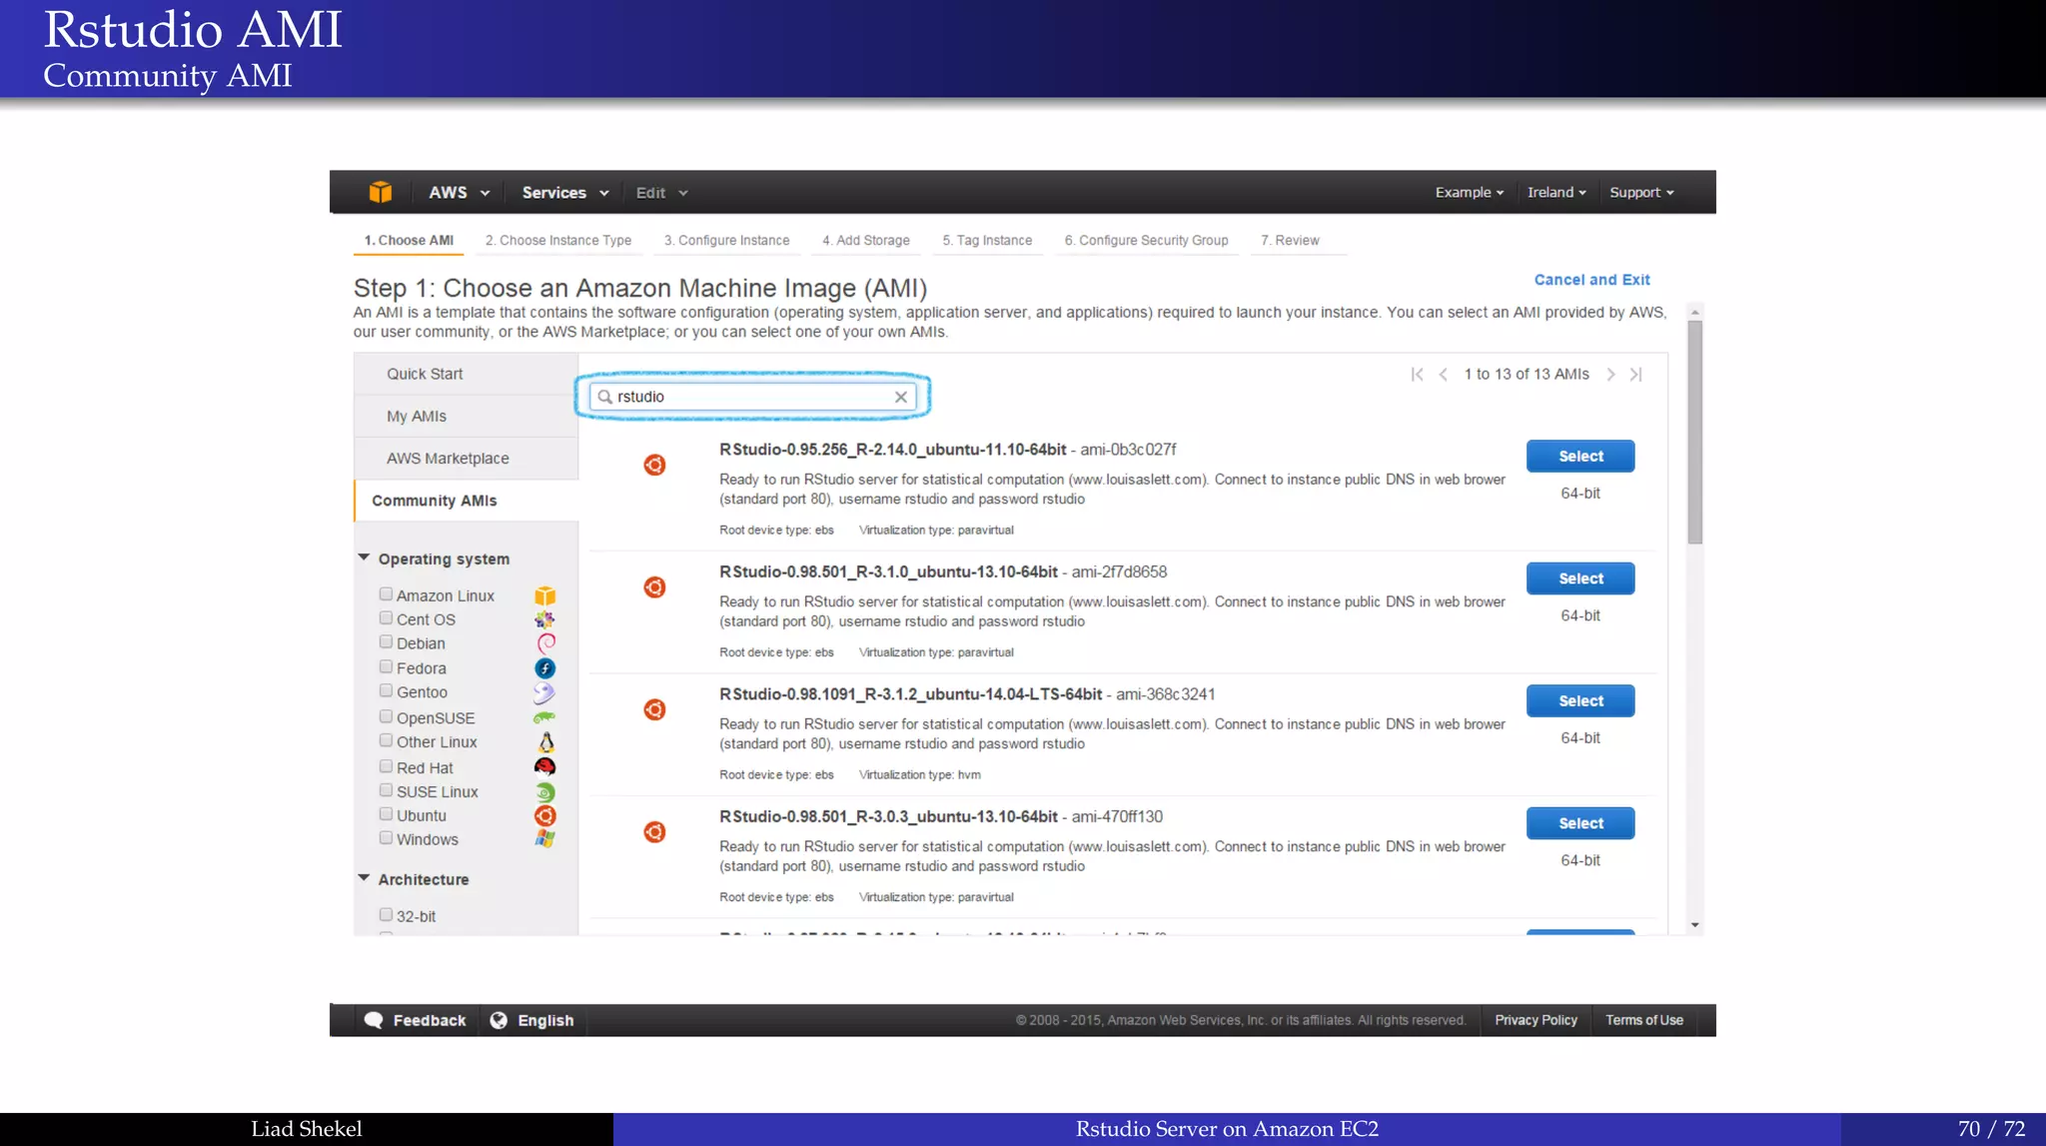Screen dimensions: 2046x1146
Task: Check the Red Hat checkbox
Action: coord(386,766)
